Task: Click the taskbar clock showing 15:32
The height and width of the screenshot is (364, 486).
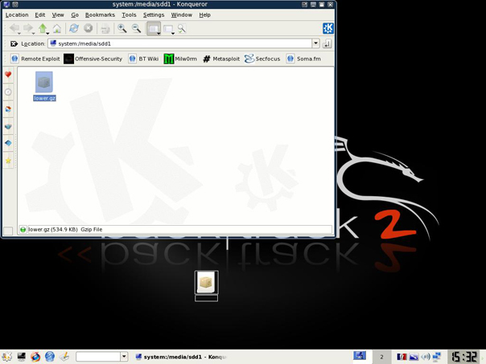Action: 464,357
